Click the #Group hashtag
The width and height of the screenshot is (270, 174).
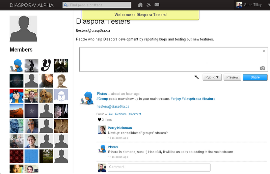point(102,98)
